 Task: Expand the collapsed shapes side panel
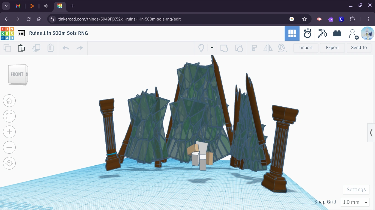pos(371,133)
